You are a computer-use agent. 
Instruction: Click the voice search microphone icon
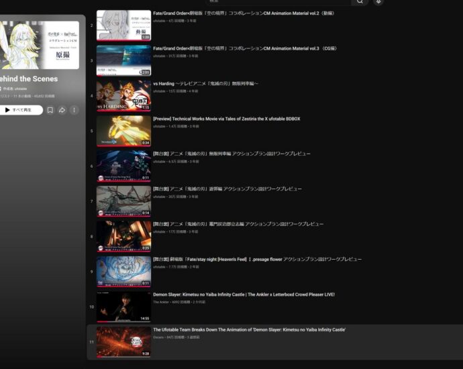379,2
